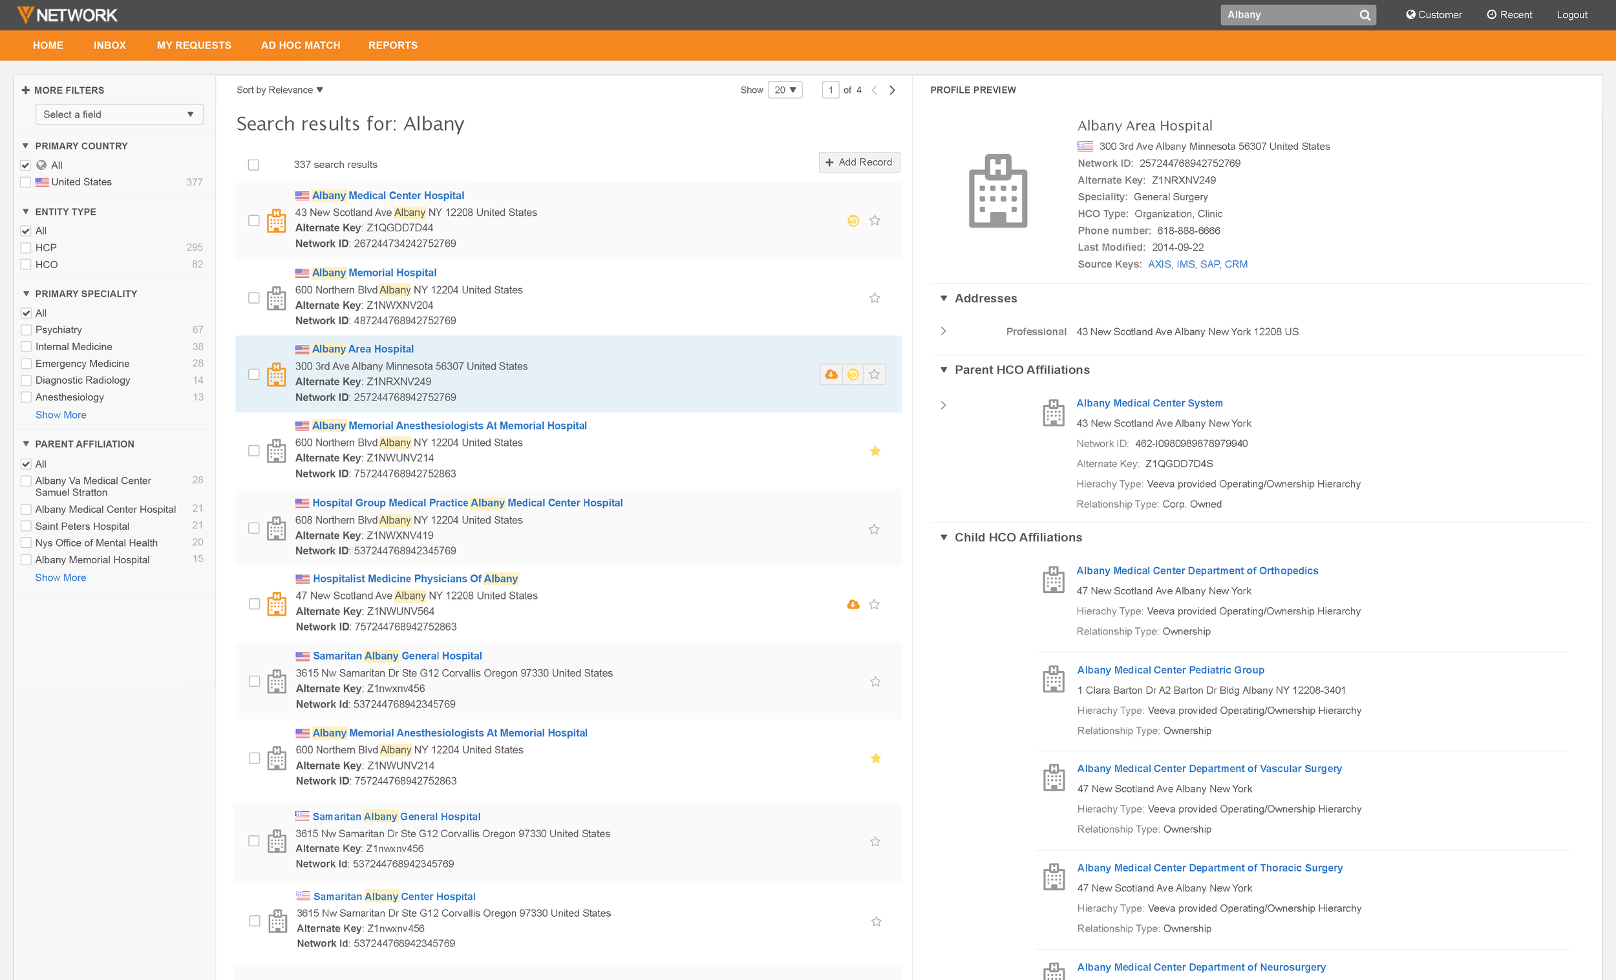Open the Show 20 results-per-page dropdown
This screenshot has width=1616, height=980.
point(784,90)
